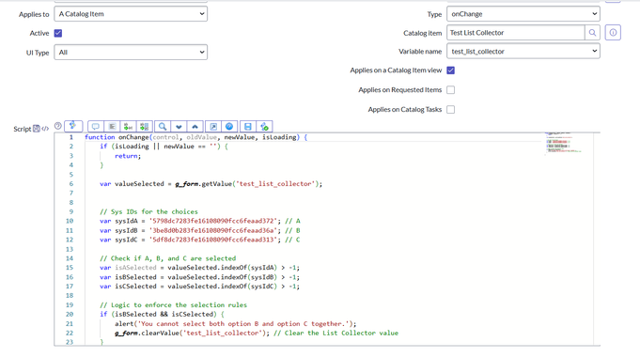The height and width of the screenshot is (357, 640).
Task: Click the question mark icon beside Script
Action: (x=58, y=126)
